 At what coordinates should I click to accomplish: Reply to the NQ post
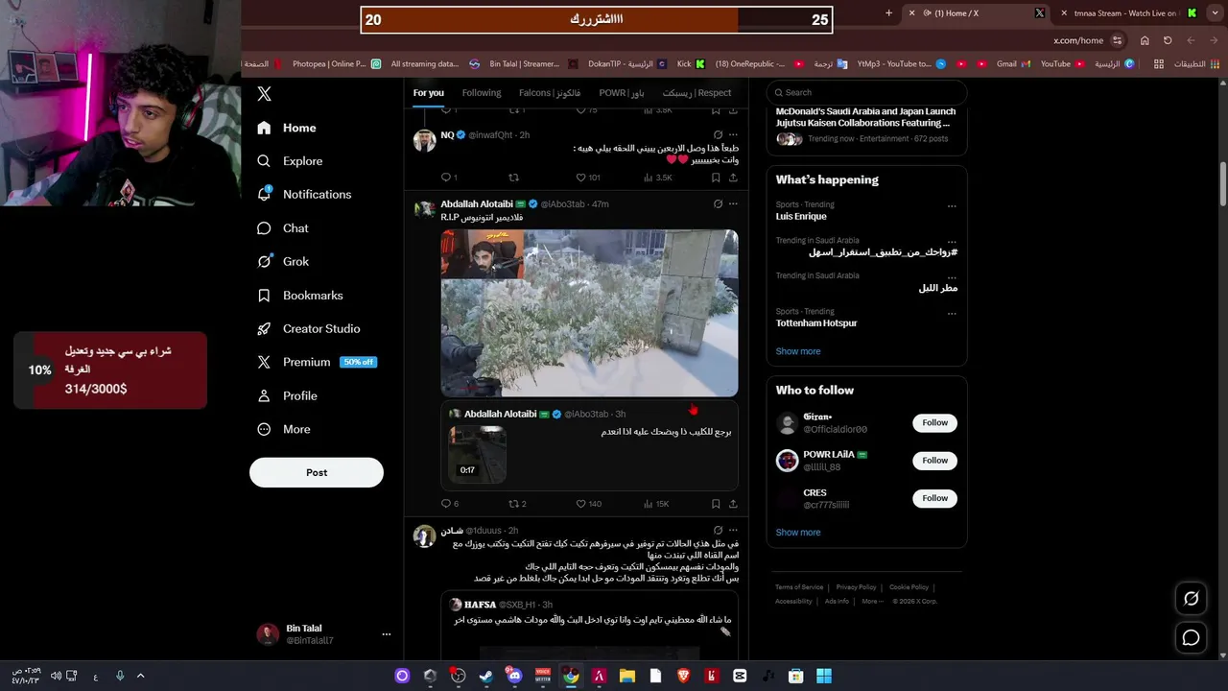(446, 178)
